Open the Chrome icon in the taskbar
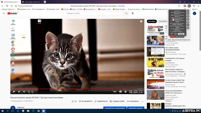 point(38,111)
